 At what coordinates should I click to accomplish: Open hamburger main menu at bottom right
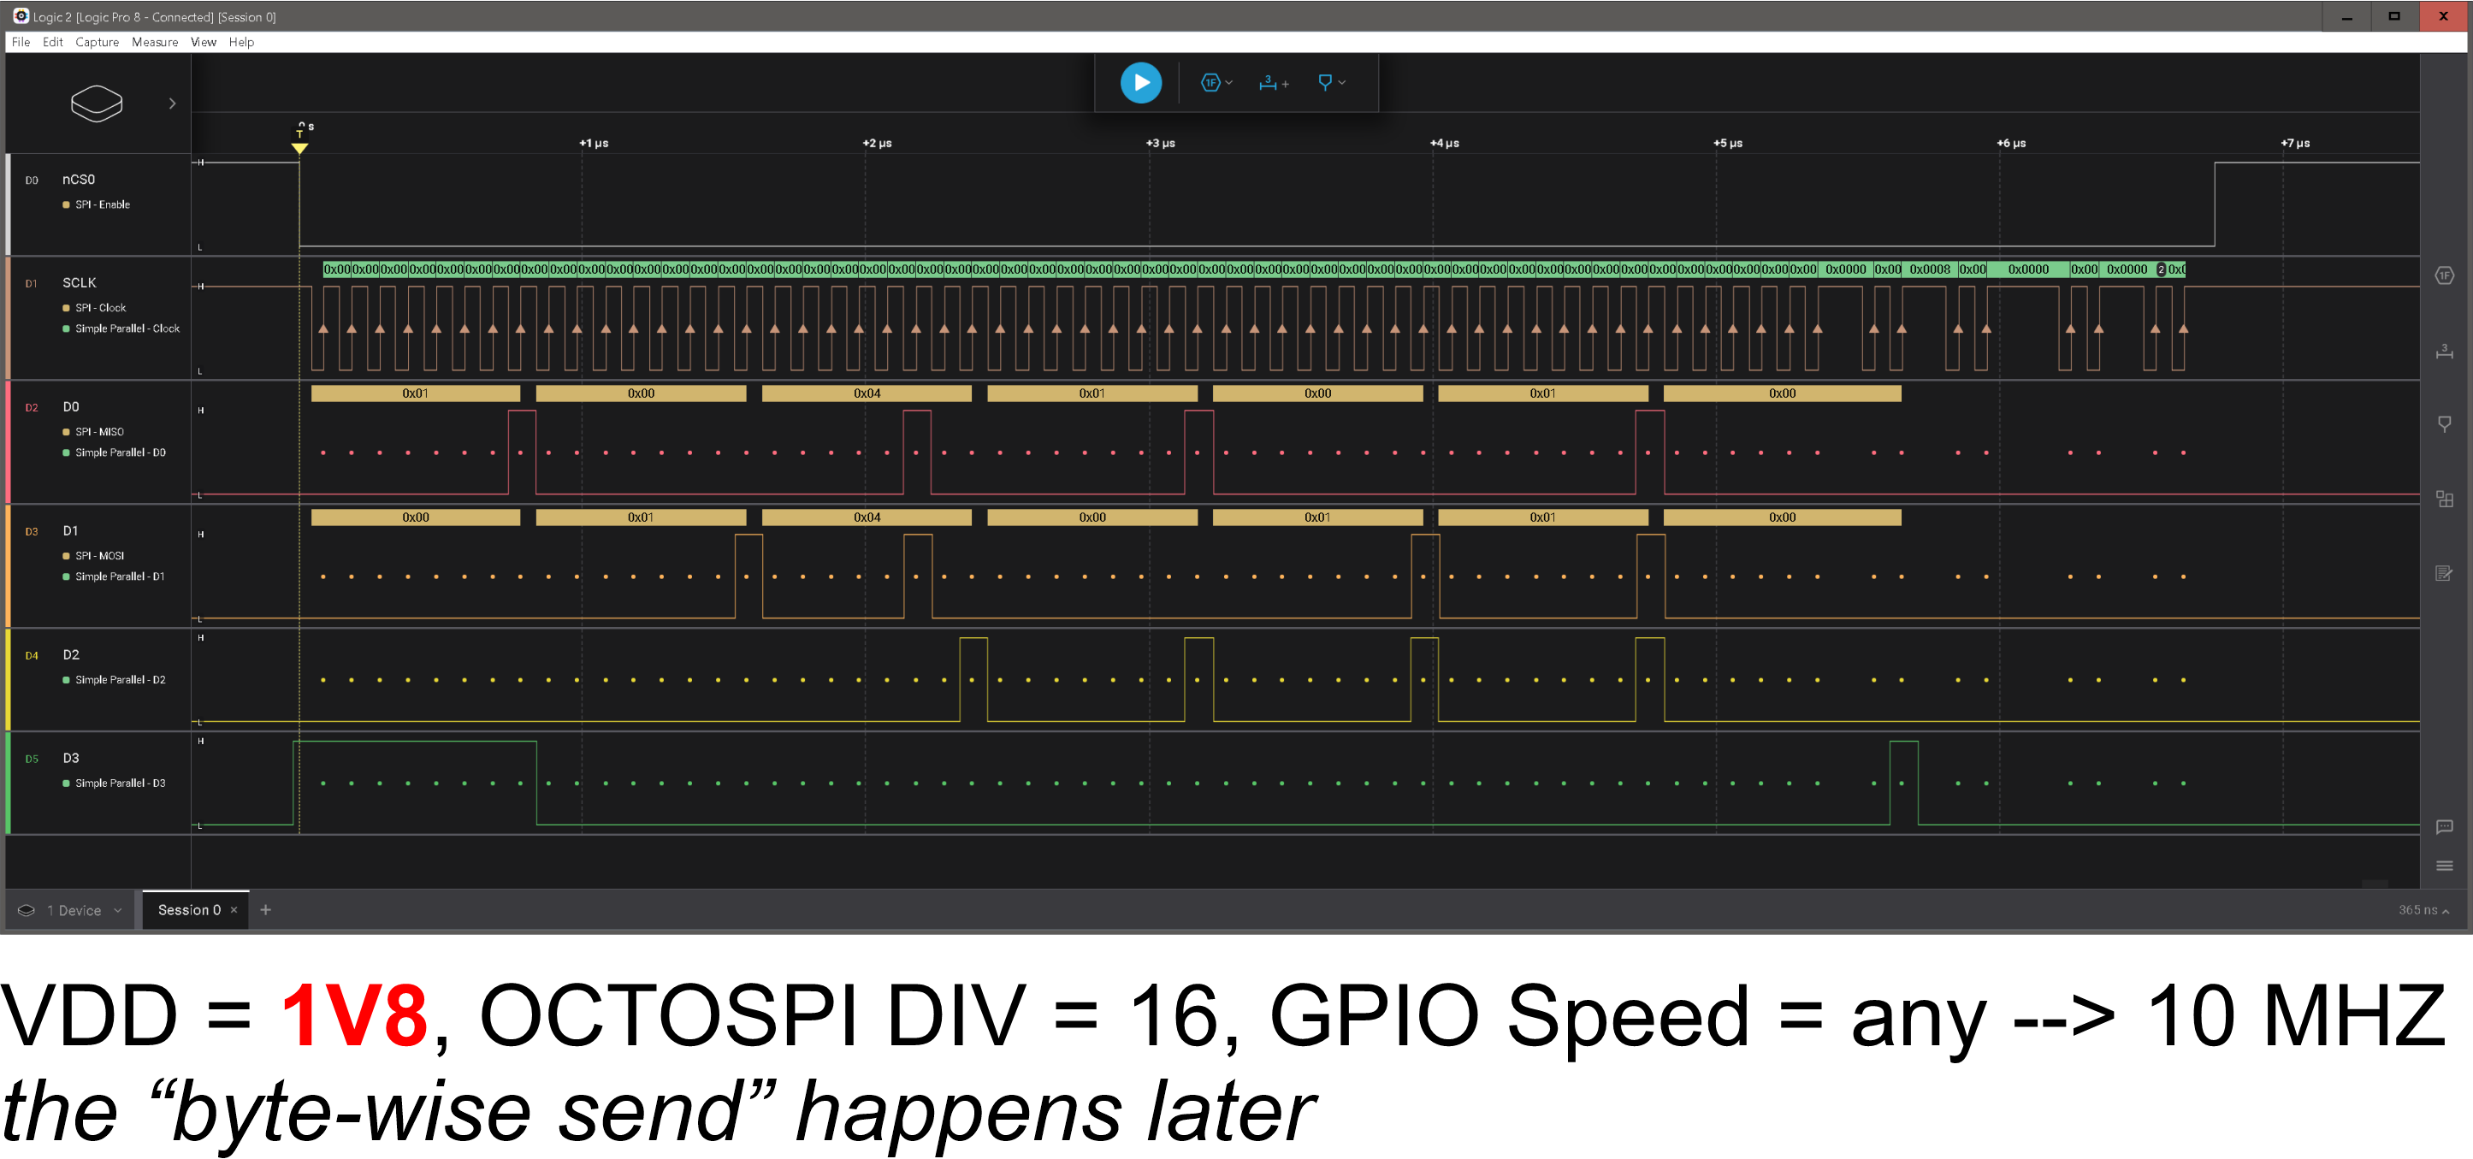click(2444, 866)
